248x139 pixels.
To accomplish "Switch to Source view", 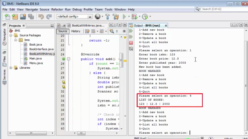I will pyautogui.click(x=63, y=31).
